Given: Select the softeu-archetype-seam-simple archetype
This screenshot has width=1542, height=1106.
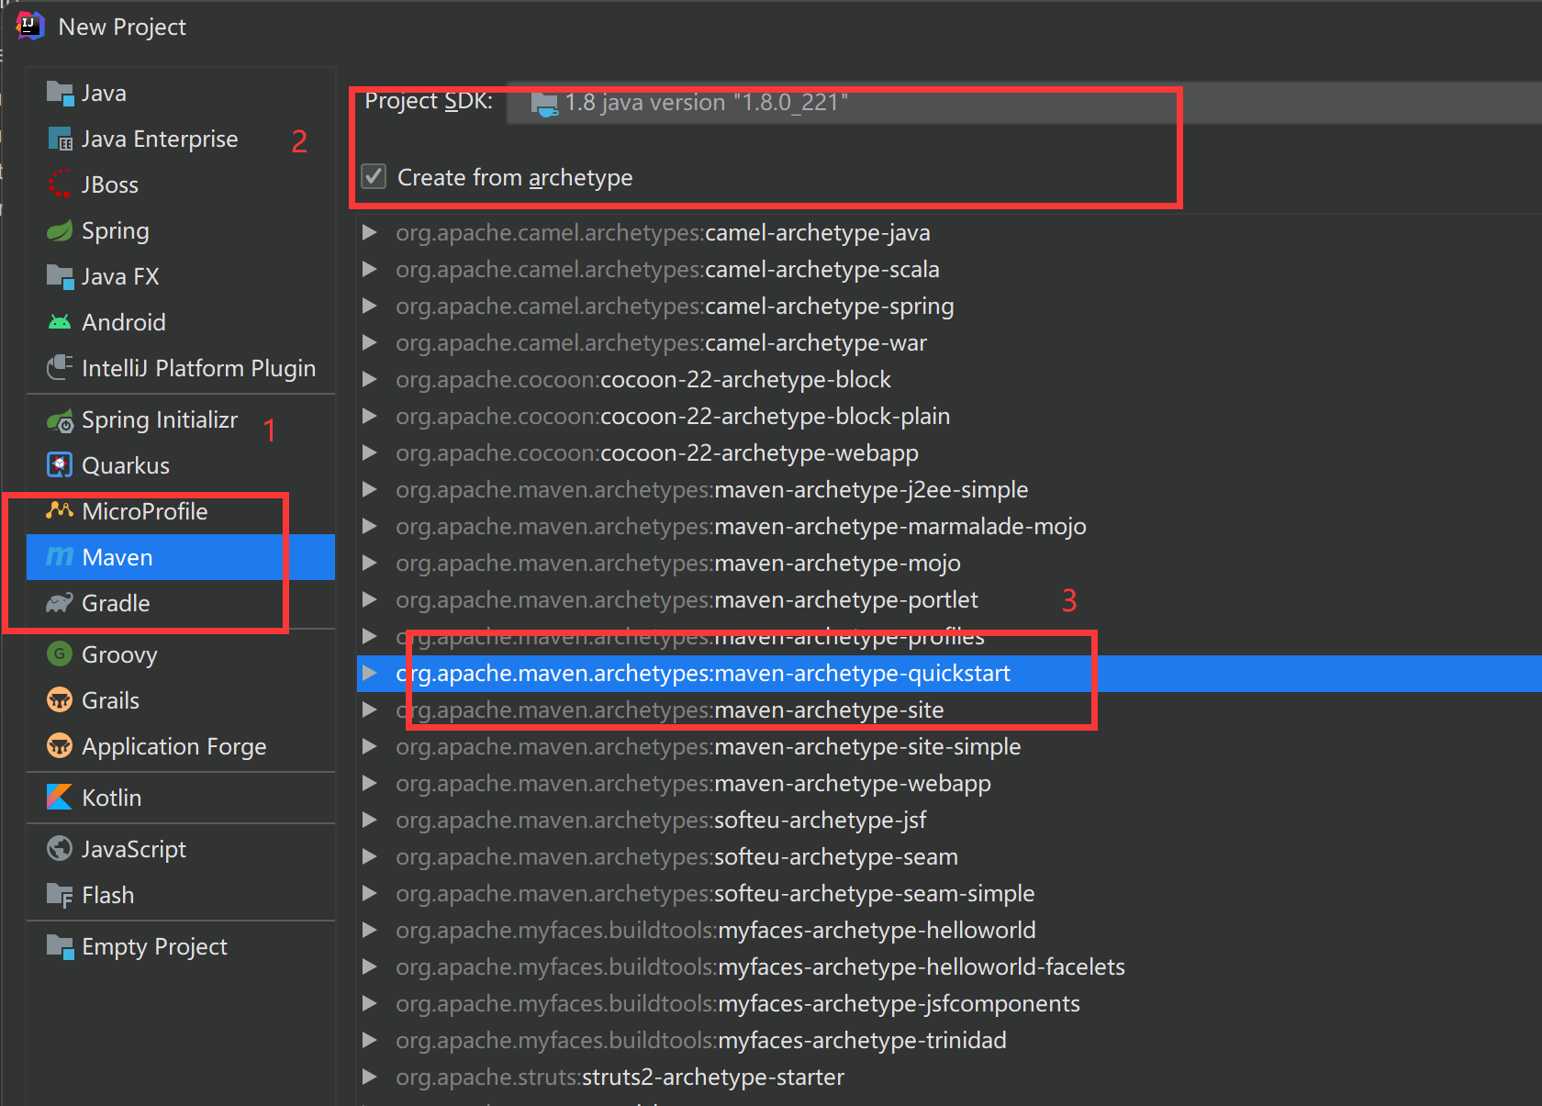Looking at the screenshot, I should pyautogui.click(x=949, y=893).
